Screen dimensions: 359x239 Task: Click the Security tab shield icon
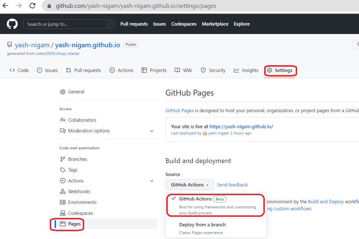[x=203, y=70]
